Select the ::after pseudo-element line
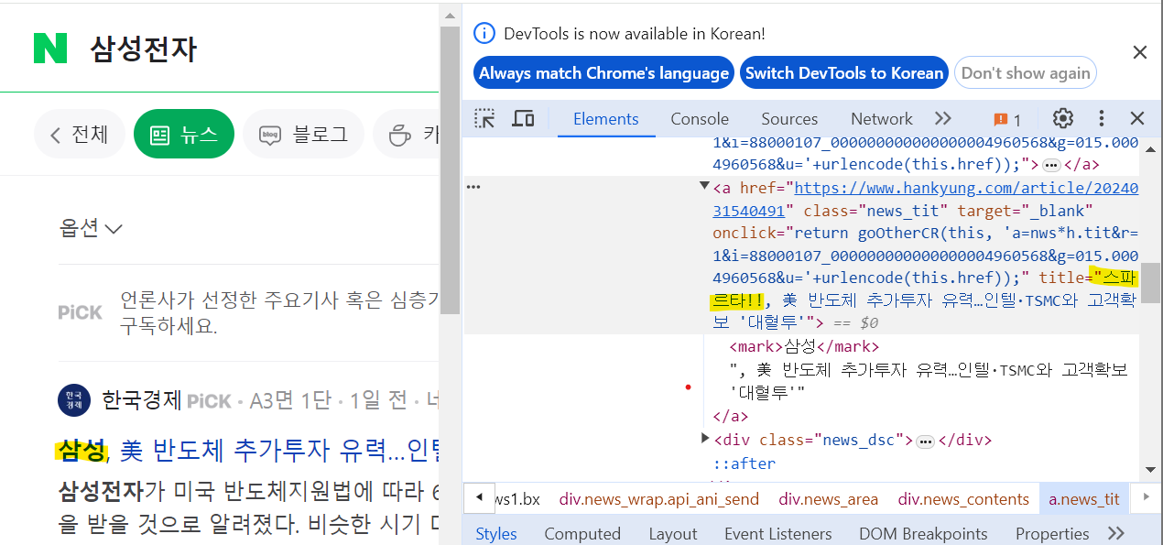This screenshot has width=1163, height=545. tap(745, 463)
